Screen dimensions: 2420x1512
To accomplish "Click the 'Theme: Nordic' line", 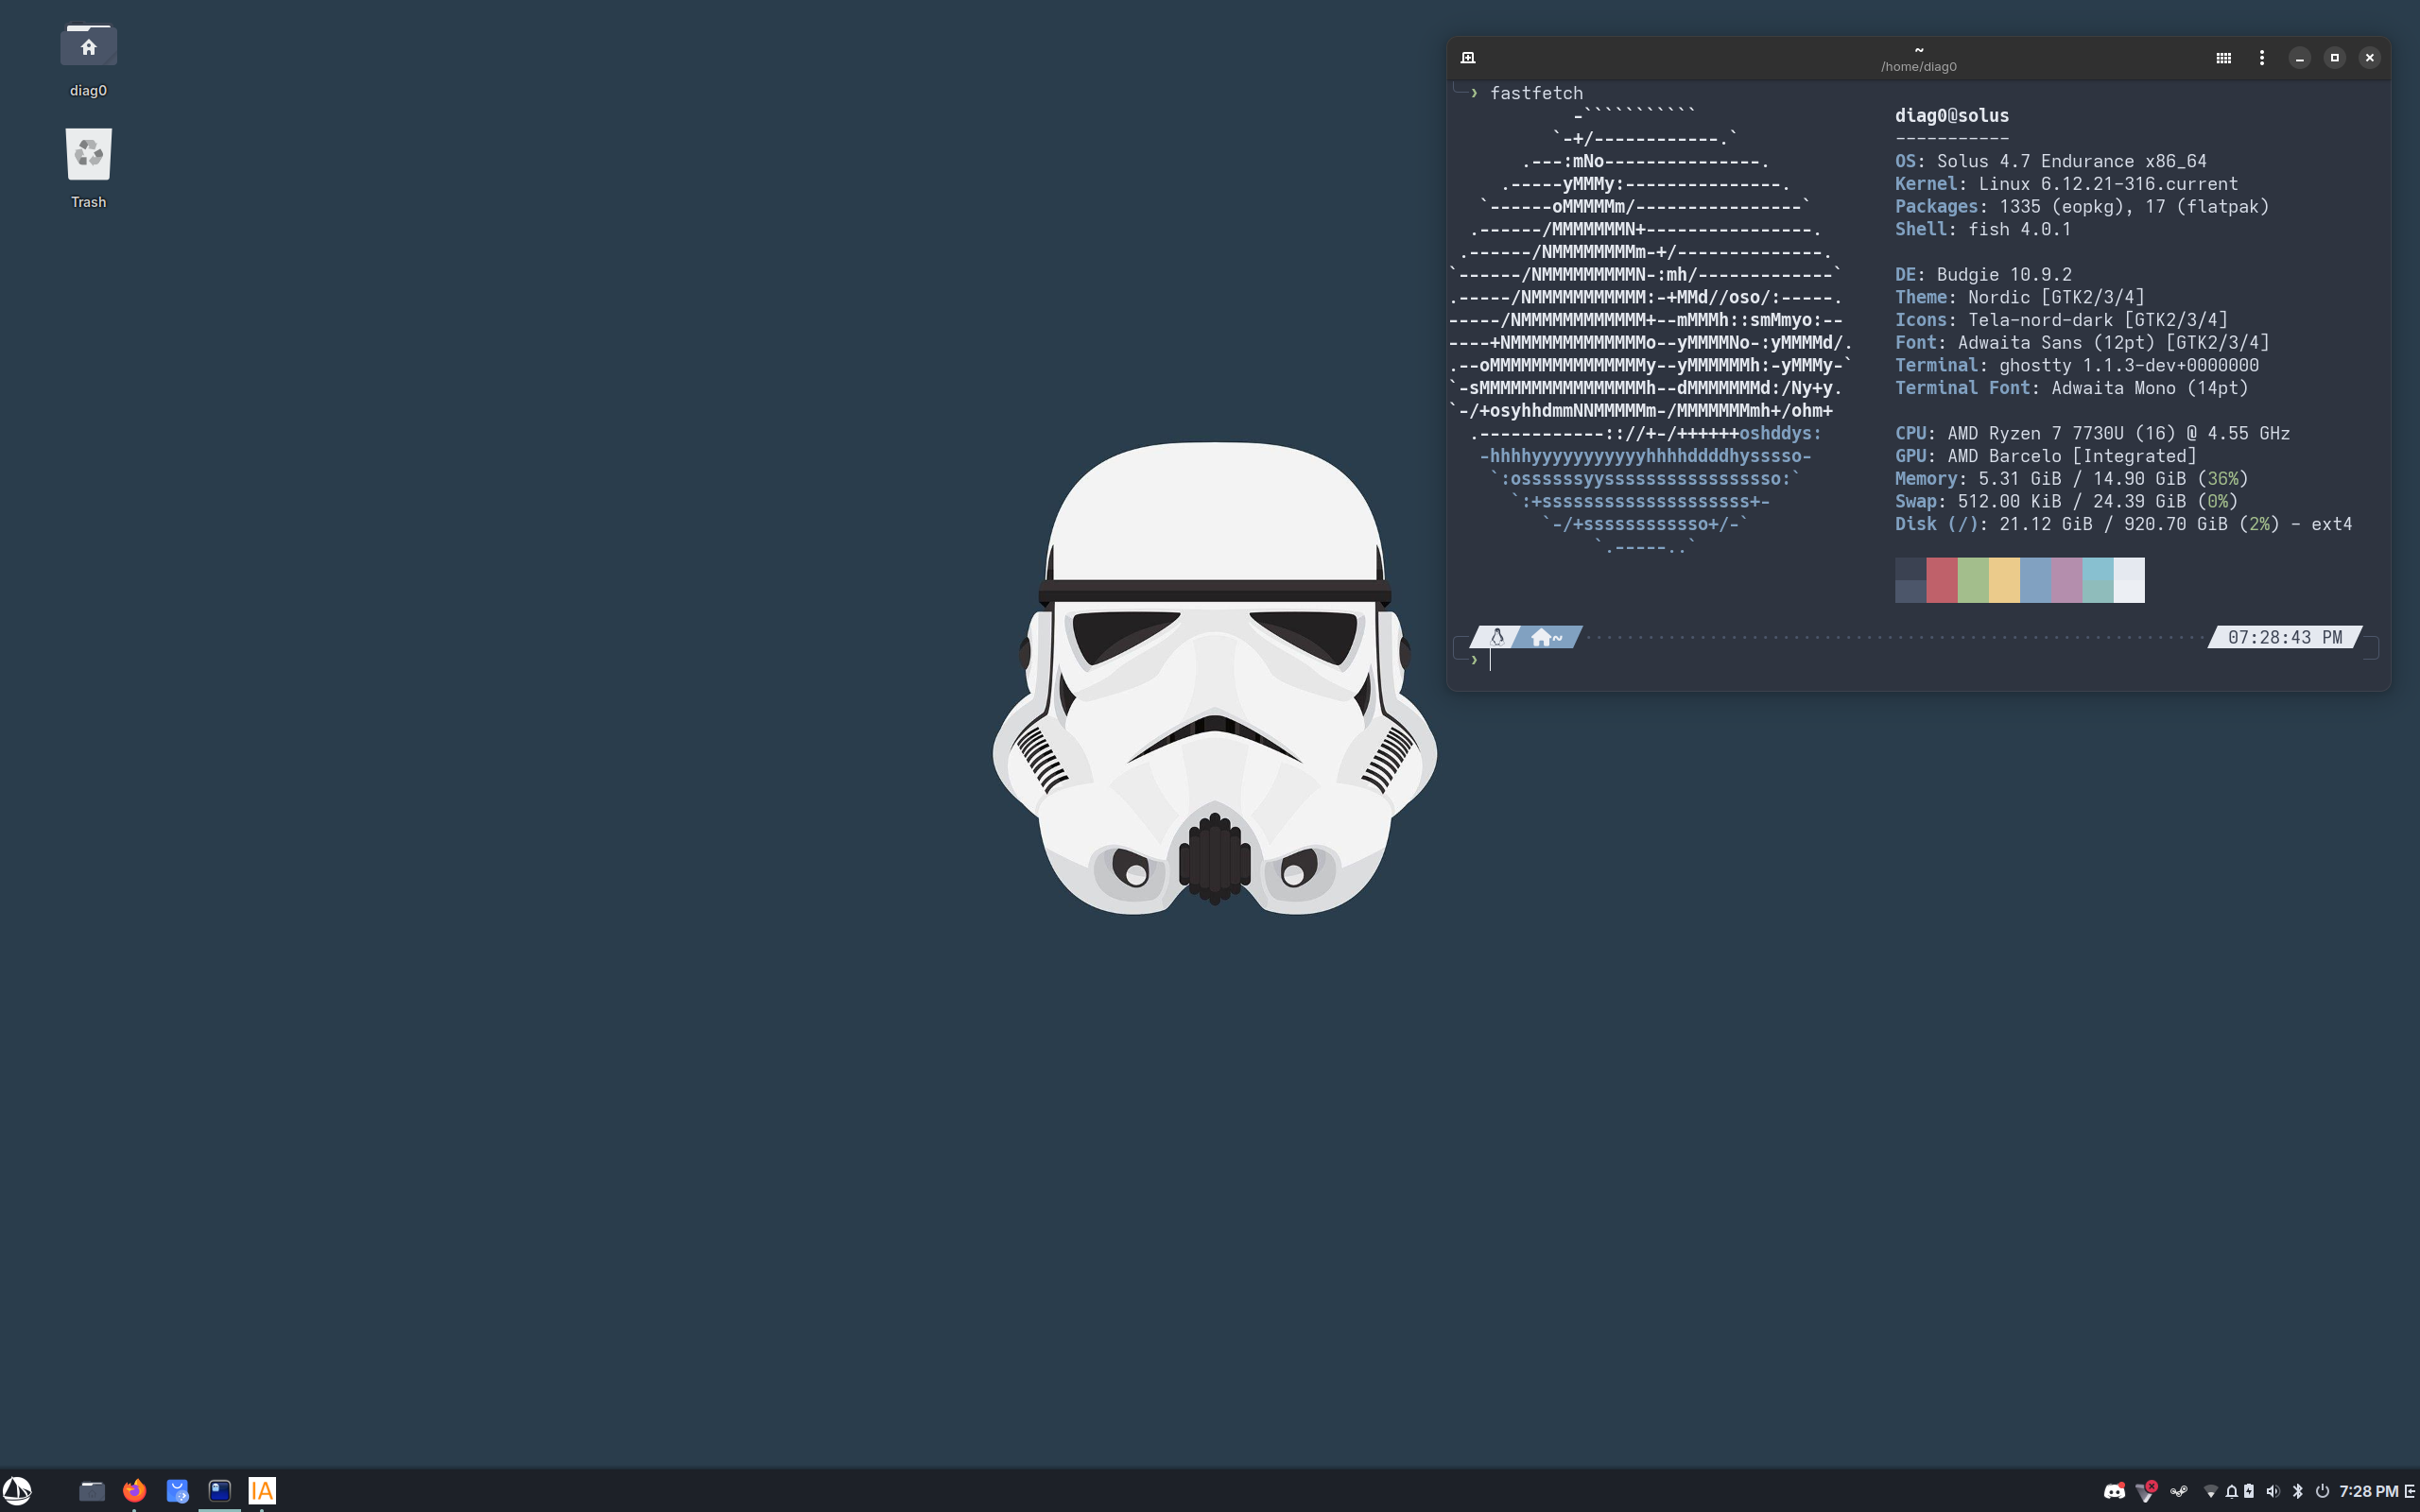I will pos(2020,297).
